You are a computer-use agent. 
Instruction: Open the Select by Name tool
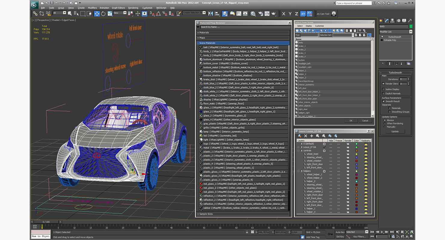[x=76, y=13]
